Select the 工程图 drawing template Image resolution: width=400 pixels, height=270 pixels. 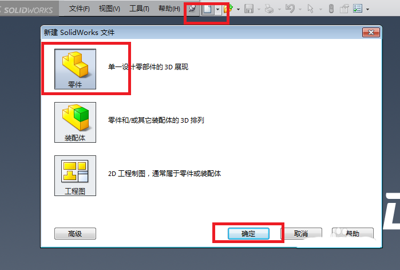point(76,176)
